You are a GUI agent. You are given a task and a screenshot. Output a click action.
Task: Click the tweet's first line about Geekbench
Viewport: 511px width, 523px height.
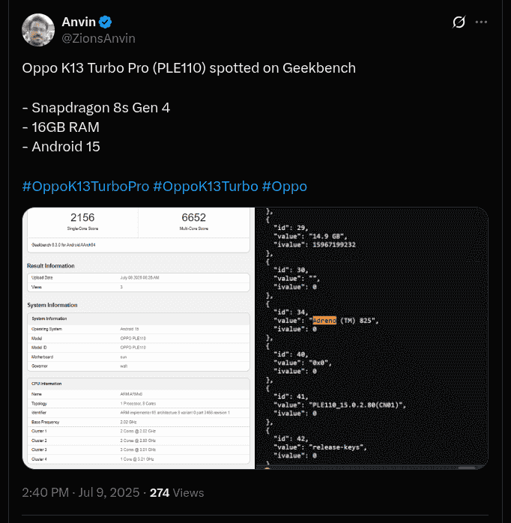(x=189, y=68)
